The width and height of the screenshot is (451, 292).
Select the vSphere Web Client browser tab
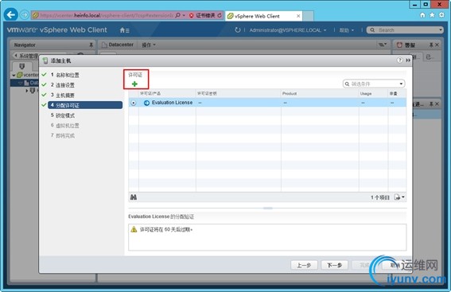click(x=263, y=16)
